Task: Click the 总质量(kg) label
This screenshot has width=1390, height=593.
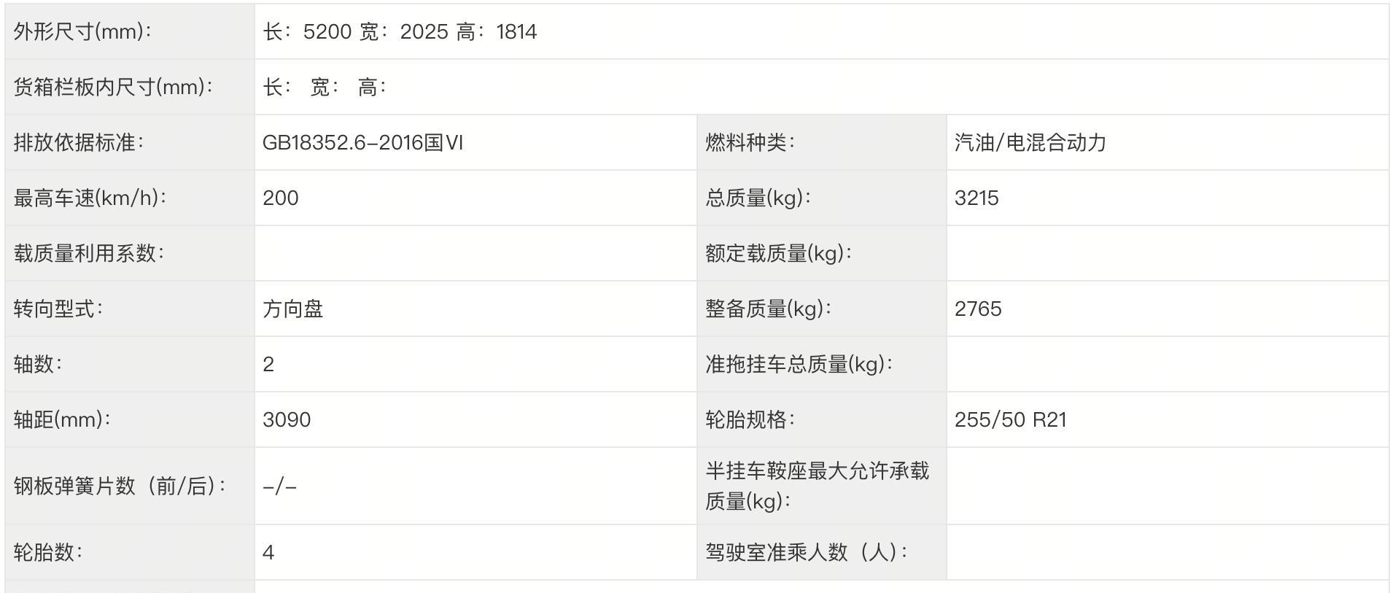Action: [758, 198]
